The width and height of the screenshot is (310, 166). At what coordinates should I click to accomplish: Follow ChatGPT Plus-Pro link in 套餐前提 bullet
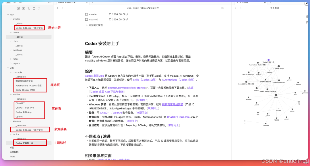[178, 117]
